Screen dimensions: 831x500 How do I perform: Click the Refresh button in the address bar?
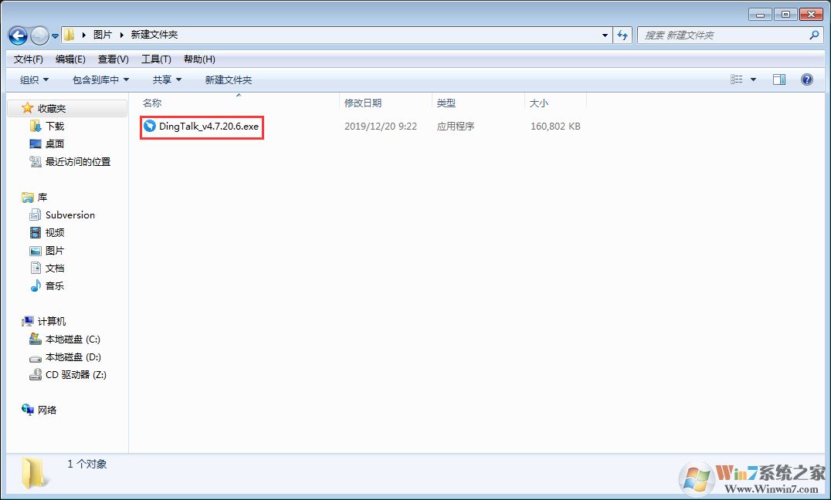(x=622, y=35)
